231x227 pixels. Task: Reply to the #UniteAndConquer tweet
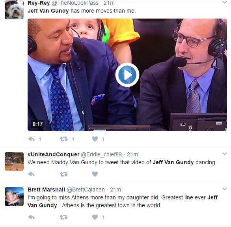[x=32, y=174]
